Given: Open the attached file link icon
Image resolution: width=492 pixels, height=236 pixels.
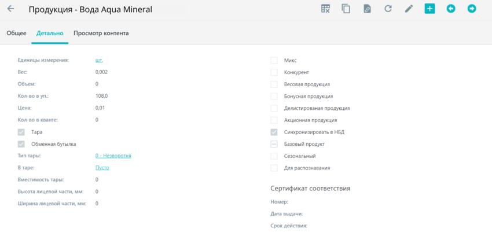Looking at the screenshot, I should point(367,9).
